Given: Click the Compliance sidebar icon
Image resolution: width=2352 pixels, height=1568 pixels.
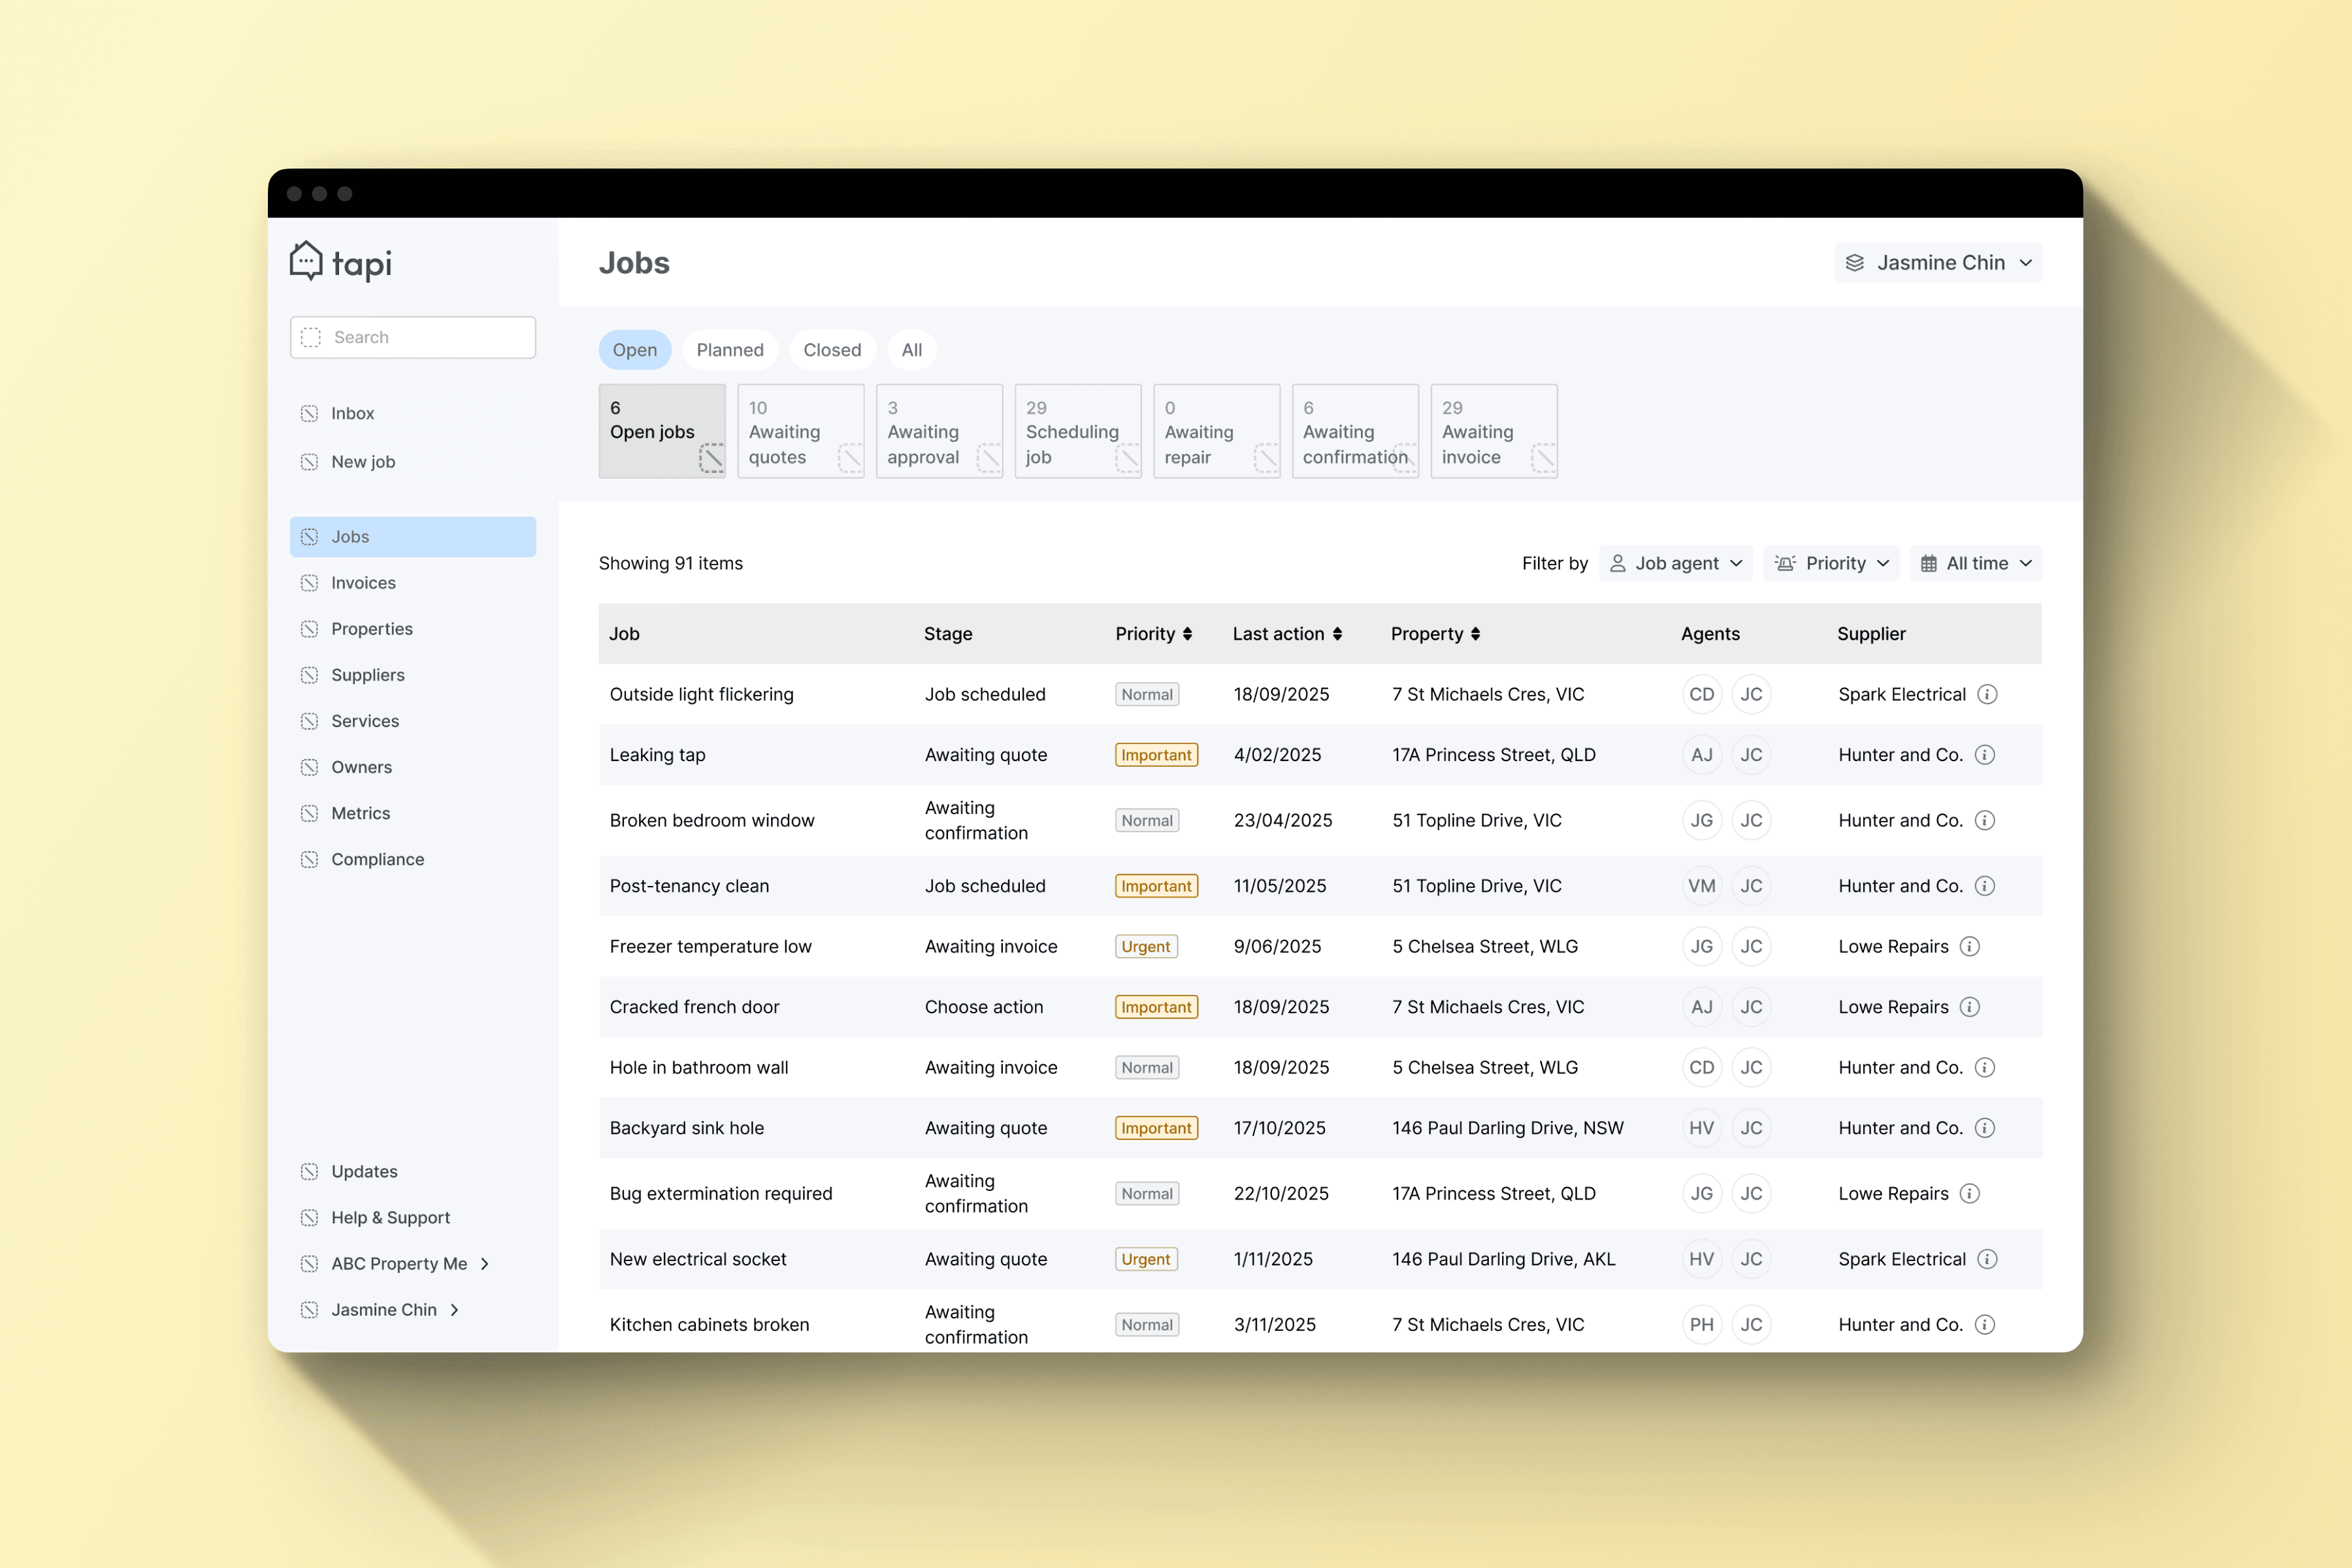Looking at the screenshot, I should [310, 859].
